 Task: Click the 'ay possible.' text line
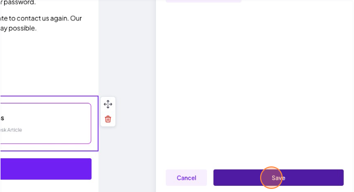tap(18, 28)
